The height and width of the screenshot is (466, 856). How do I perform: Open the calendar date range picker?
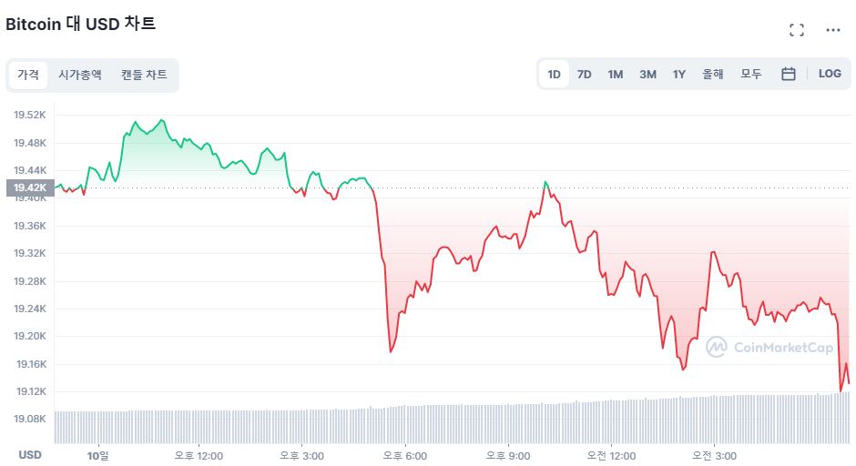(x=789, y=74)
